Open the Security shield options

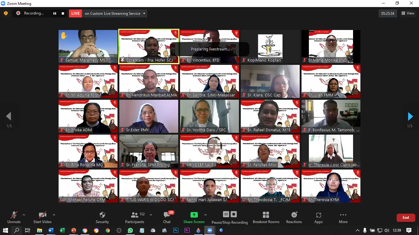pos(102,218)
